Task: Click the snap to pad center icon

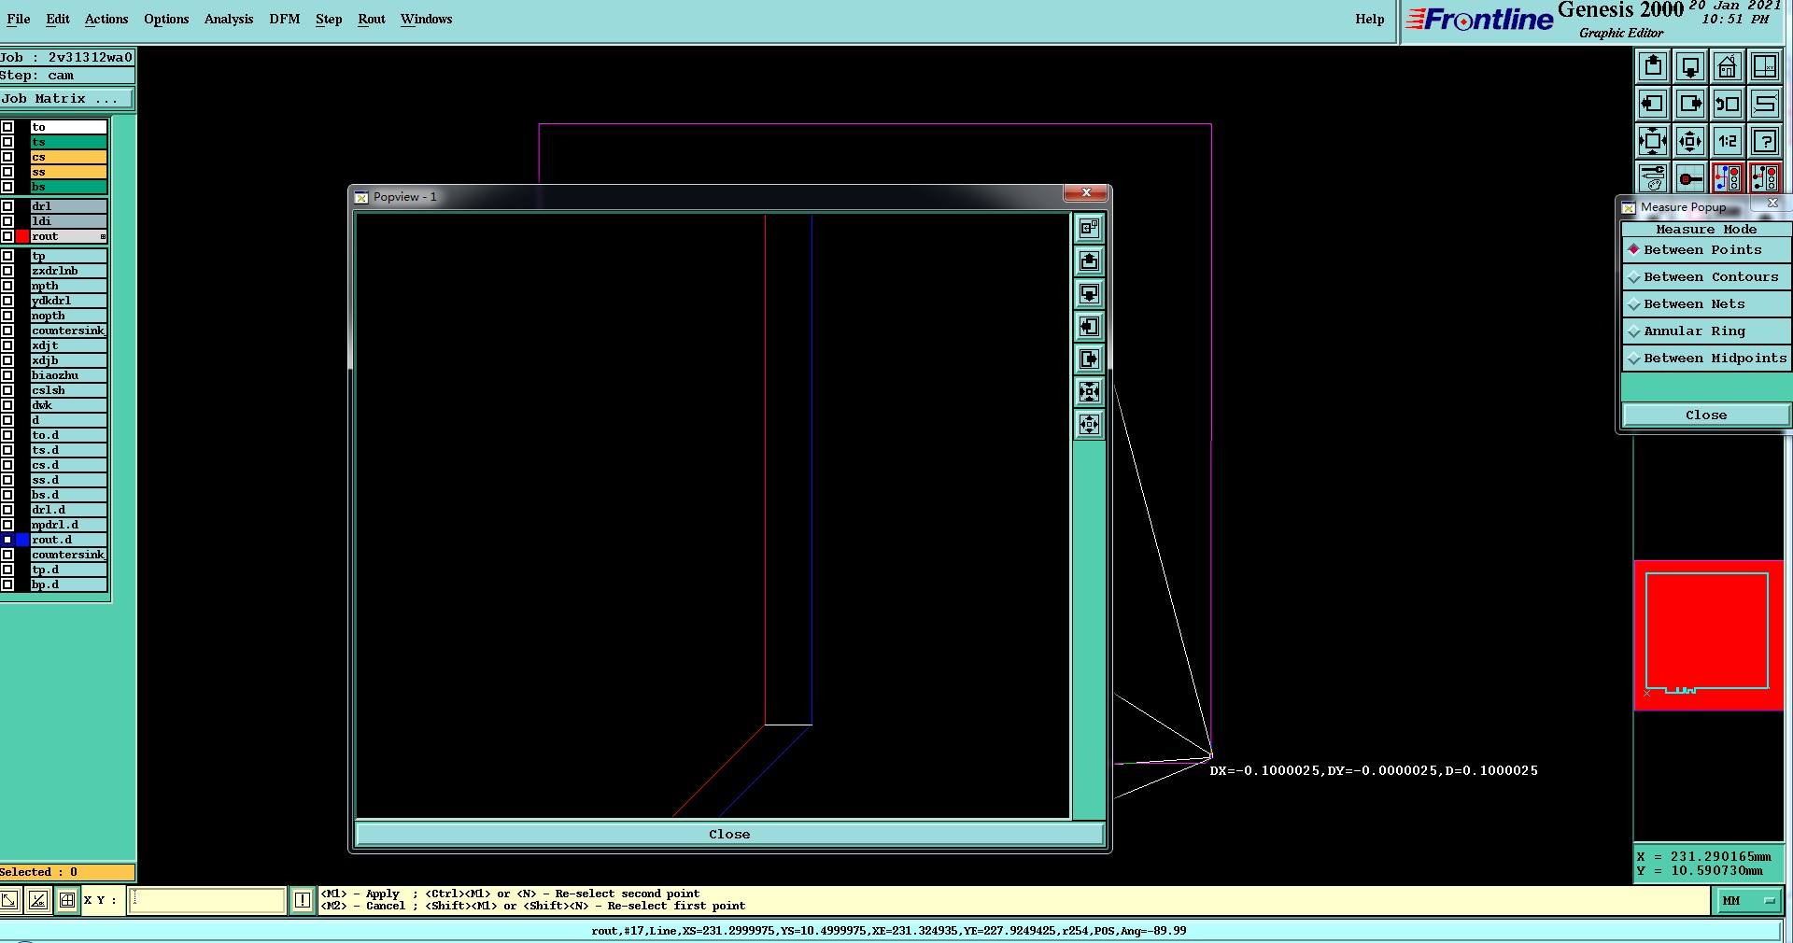Action: 1690,177
